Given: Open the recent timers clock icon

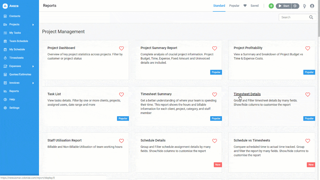Looking at the screenshot, I should pos(295,6).
